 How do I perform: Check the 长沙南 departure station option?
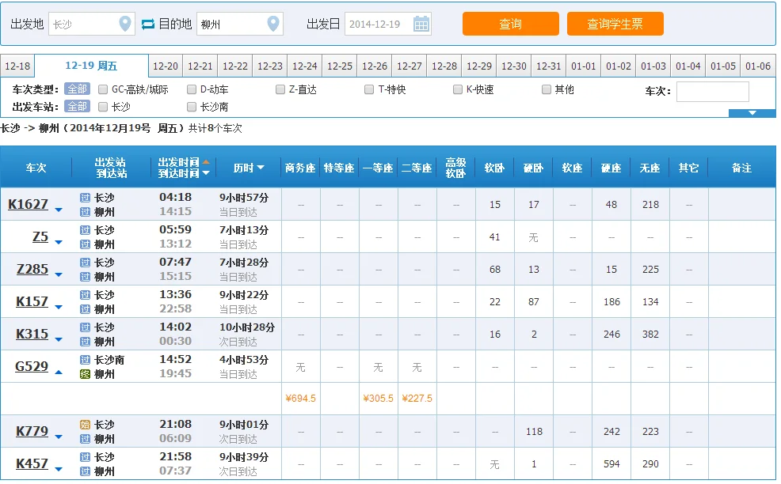[192, 106]
